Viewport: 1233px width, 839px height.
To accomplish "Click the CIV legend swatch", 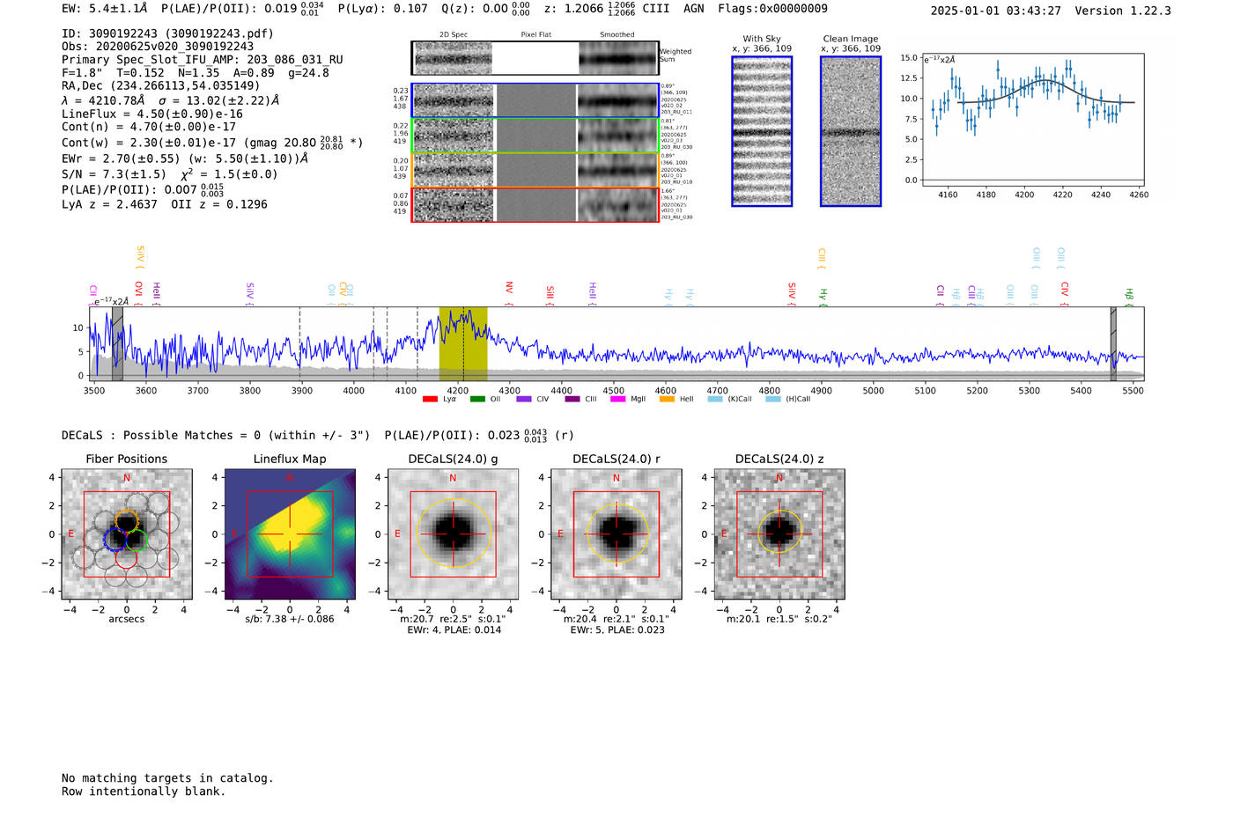I will point(524,400).
